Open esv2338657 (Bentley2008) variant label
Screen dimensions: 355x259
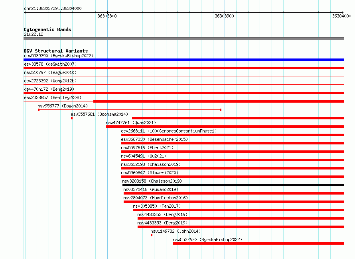(53, 97)
